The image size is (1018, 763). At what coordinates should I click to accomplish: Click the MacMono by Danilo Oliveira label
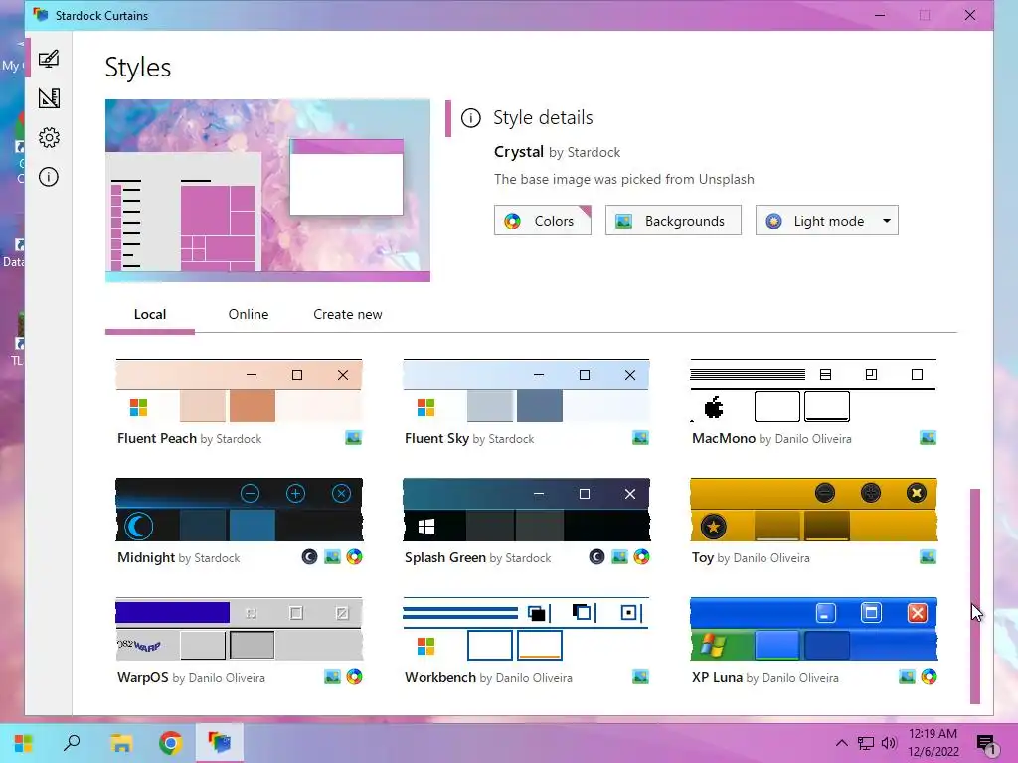(771, 438)
